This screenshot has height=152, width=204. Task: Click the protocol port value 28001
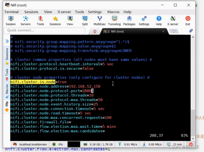[88, 91]
